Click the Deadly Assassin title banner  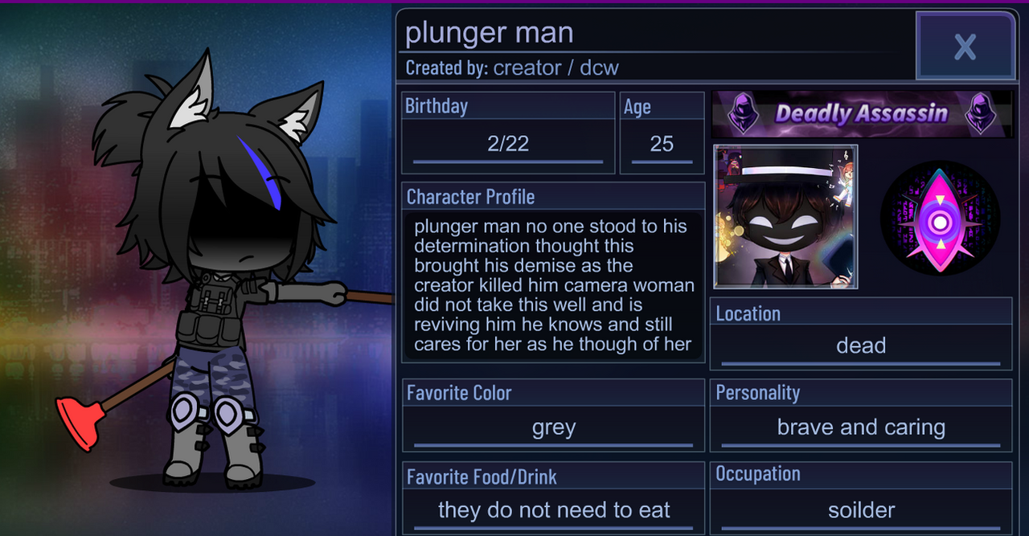(862, 114)
